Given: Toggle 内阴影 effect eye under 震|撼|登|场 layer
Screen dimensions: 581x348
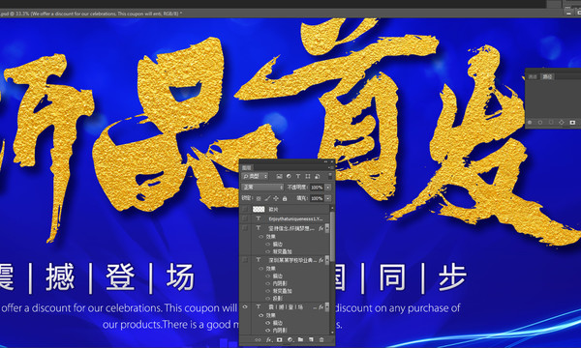Looking at the screenshot, I should 268,331.
